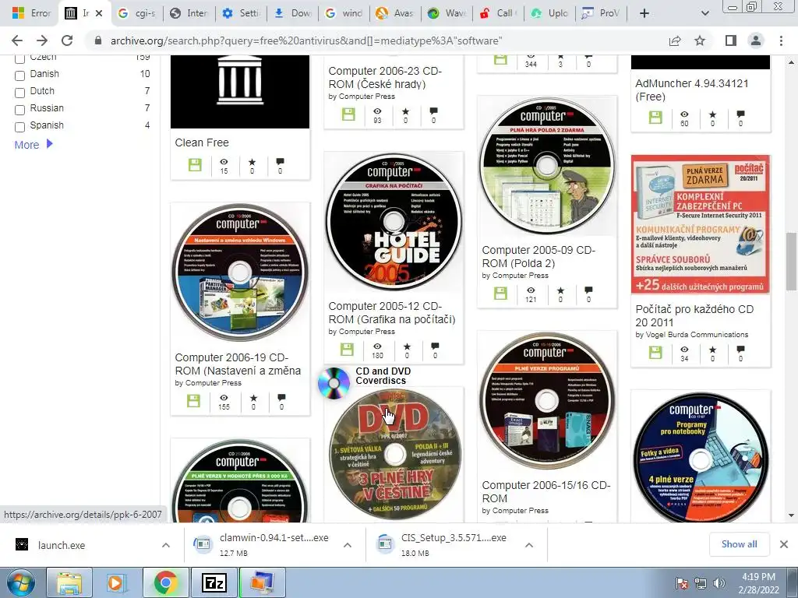
Task: Tick the Danish language checkbox
Action: pos(19,76)
